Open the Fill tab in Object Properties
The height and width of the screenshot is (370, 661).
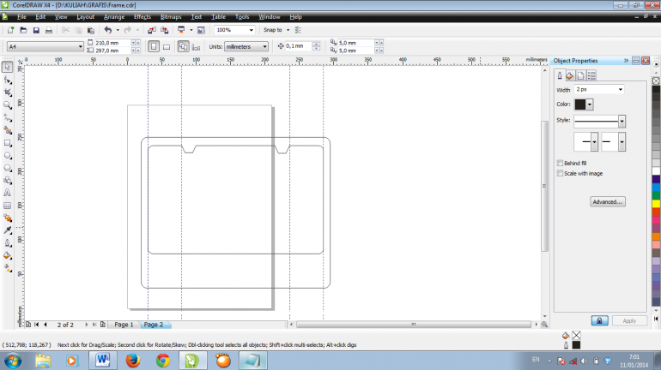coord(570,75)
